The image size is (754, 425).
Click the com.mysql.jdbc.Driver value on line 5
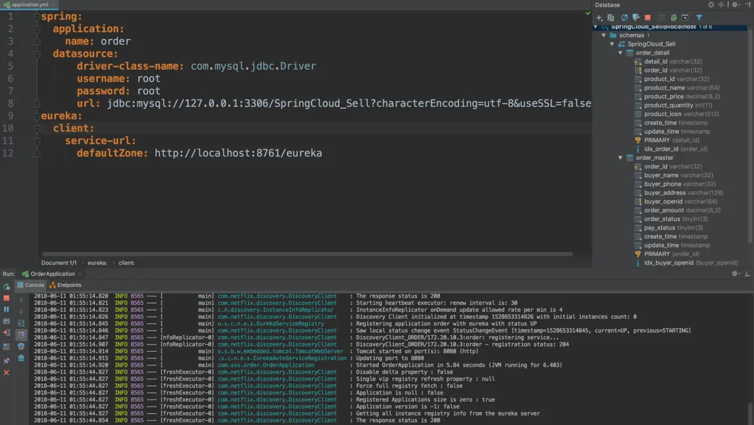(254, 66)
